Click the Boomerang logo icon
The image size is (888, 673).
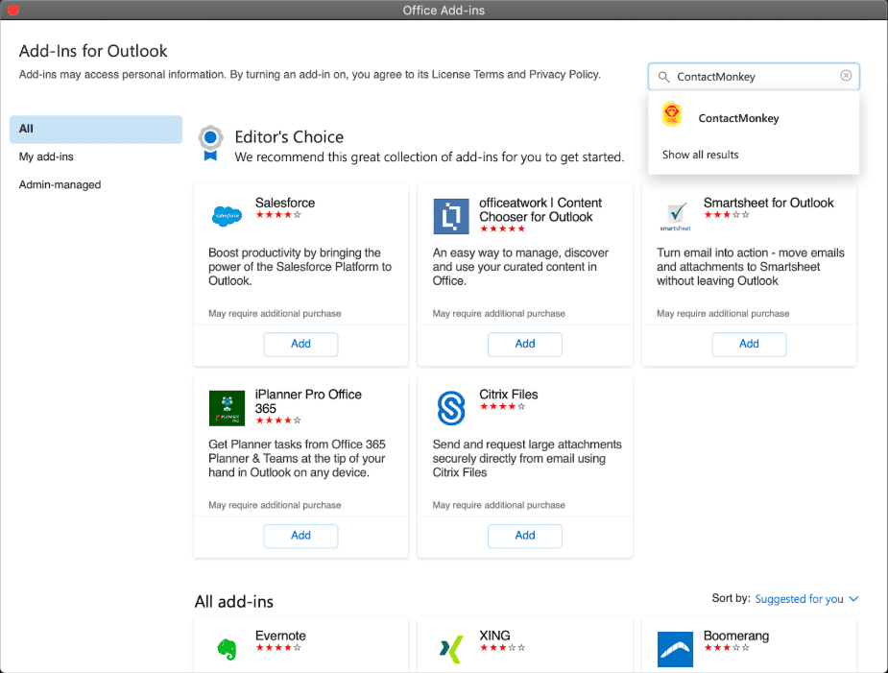[x=675, y=648]
